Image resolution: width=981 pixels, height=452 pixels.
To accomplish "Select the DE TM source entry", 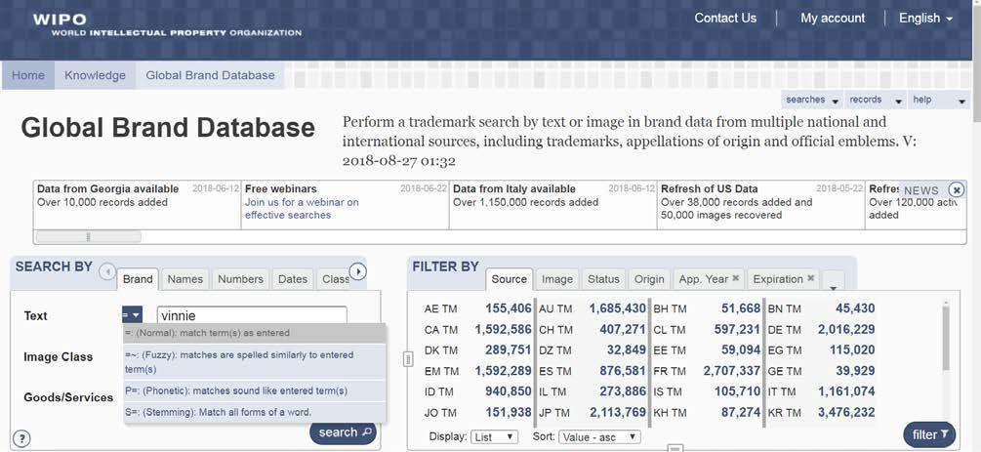I will (821, 329).
